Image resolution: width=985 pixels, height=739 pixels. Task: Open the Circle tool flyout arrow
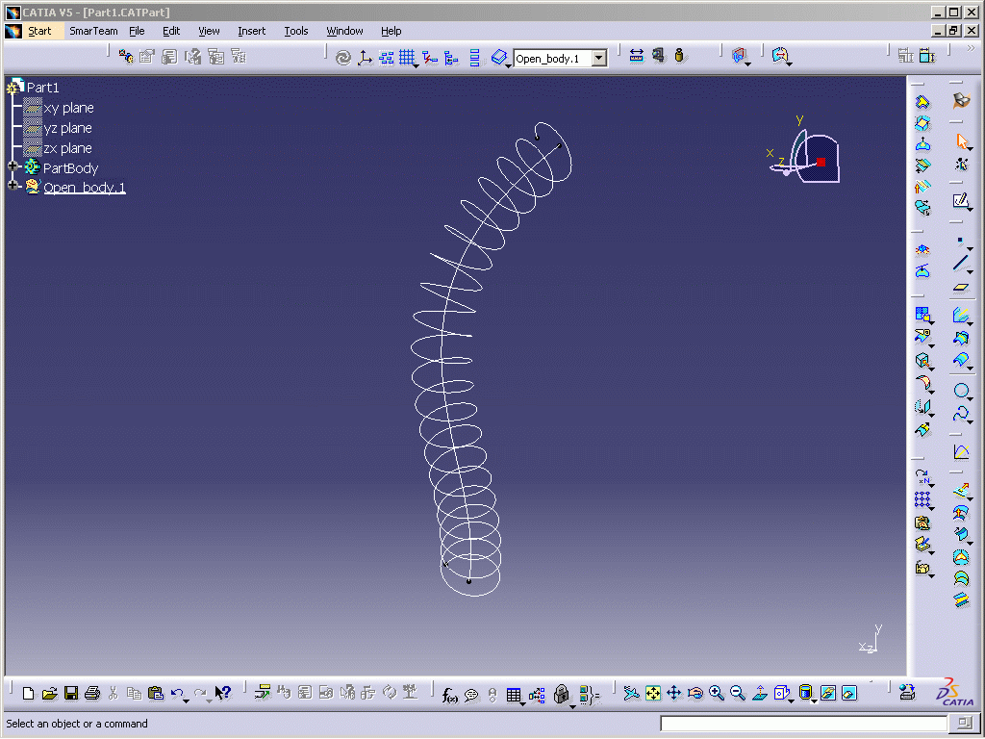point(971,398)
